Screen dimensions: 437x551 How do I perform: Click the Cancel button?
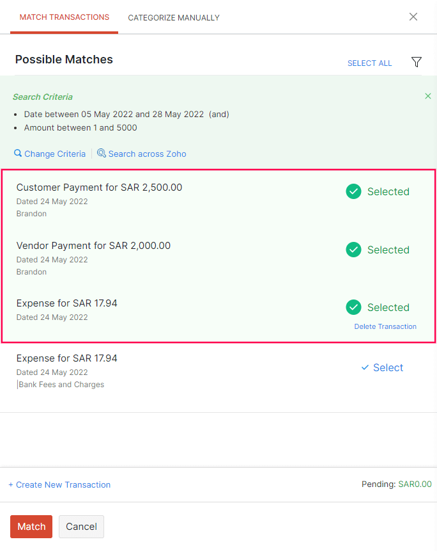[81, 526]
